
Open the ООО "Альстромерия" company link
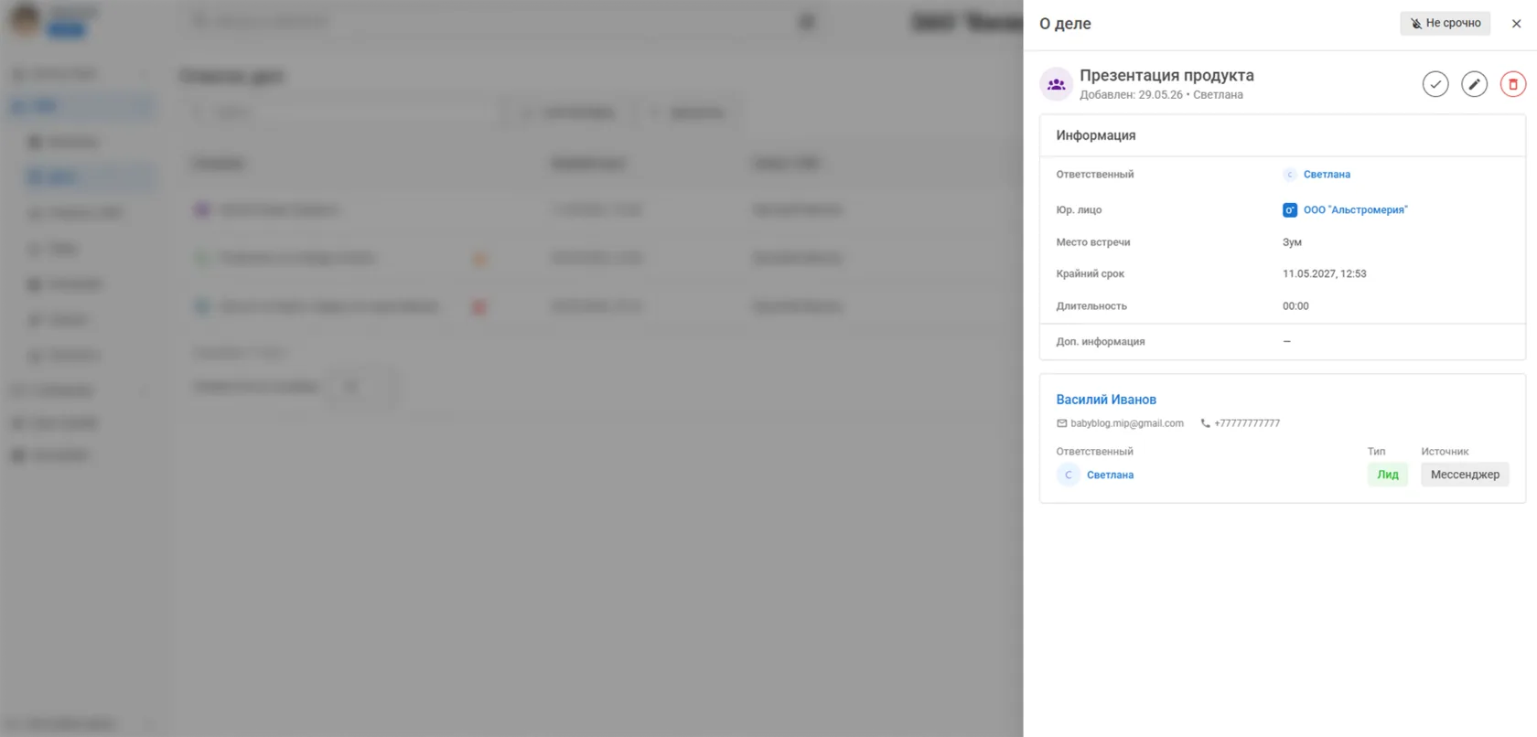click(x=1356, y=210)
